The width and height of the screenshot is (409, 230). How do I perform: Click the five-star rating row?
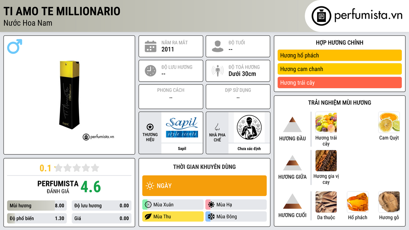coord(77,168)
